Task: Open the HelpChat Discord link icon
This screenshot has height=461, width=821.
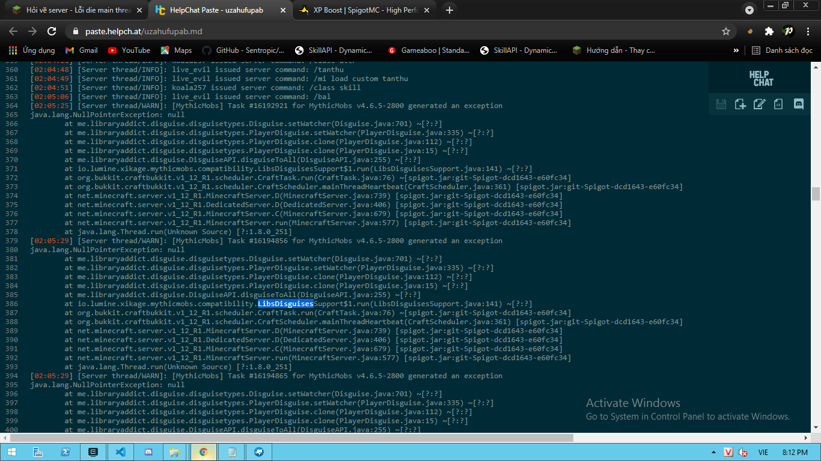Action: 798,104
